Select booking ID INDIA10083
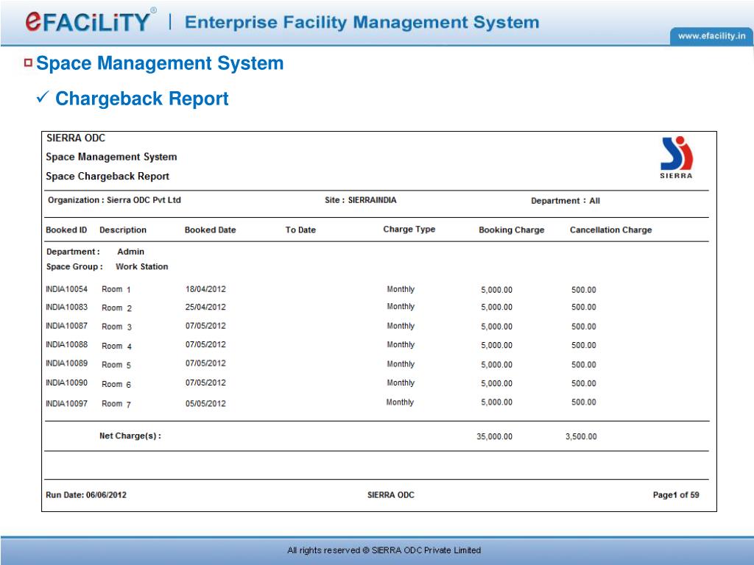This screenshot has height=565, width=754. click(x=66, y=307)
